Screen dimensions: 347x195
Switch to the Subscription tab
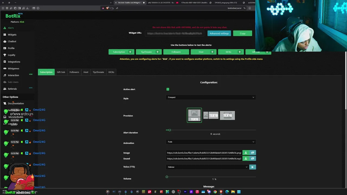click(46, 72)
